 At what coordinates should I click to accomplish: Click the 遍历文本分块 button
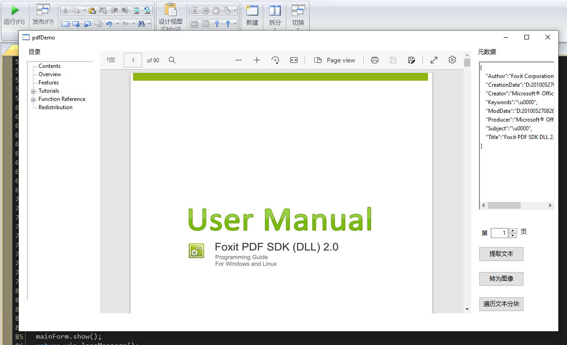501,304
